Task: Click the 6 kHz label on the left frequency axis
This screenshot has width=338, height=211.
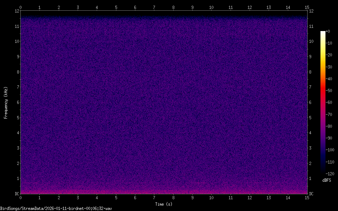Action: [x=16, y=102]
